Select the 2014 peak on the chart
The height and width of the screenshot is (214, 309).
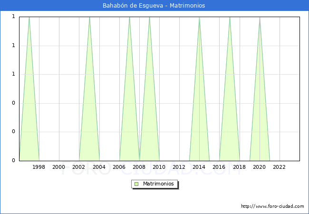click(x=199, y=18)
